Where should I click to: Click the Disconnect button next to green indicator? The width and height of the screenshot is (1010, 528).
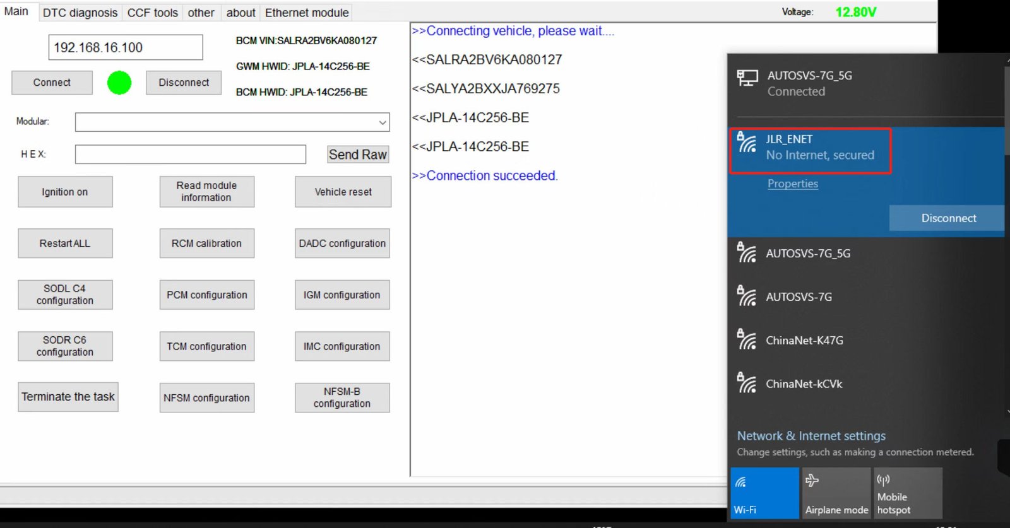pyautogui.click(x=184, y=83)
